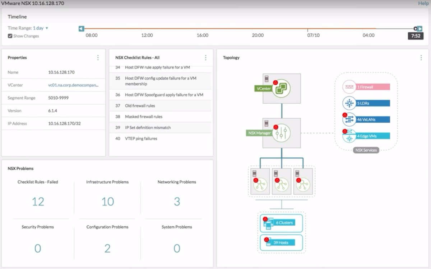Image resolution: width=431 pixels, height=269 pixels.
Task: Select rule 40 VTEP ping failures
Action: tap(161, 138)
